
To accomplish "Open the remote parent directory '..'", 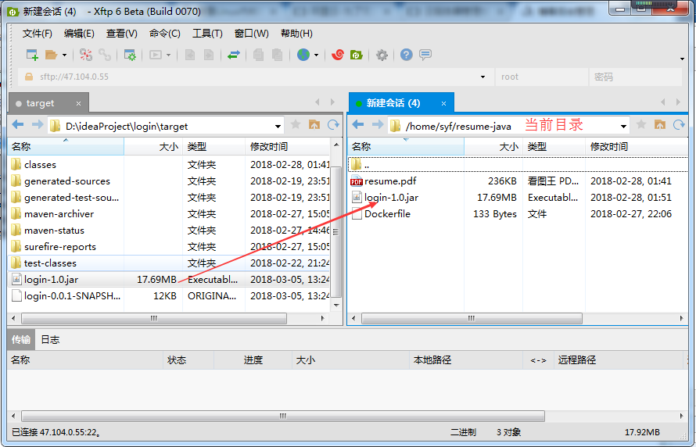I will click(x=518, y=165).
